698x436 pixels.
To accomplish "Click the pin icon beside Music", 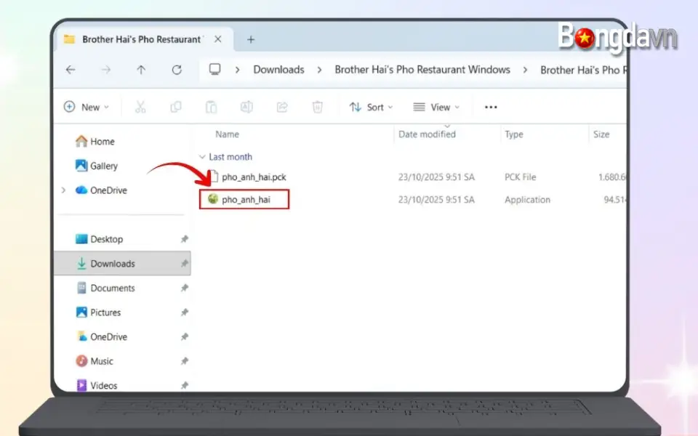I will (x=184, y=361).
